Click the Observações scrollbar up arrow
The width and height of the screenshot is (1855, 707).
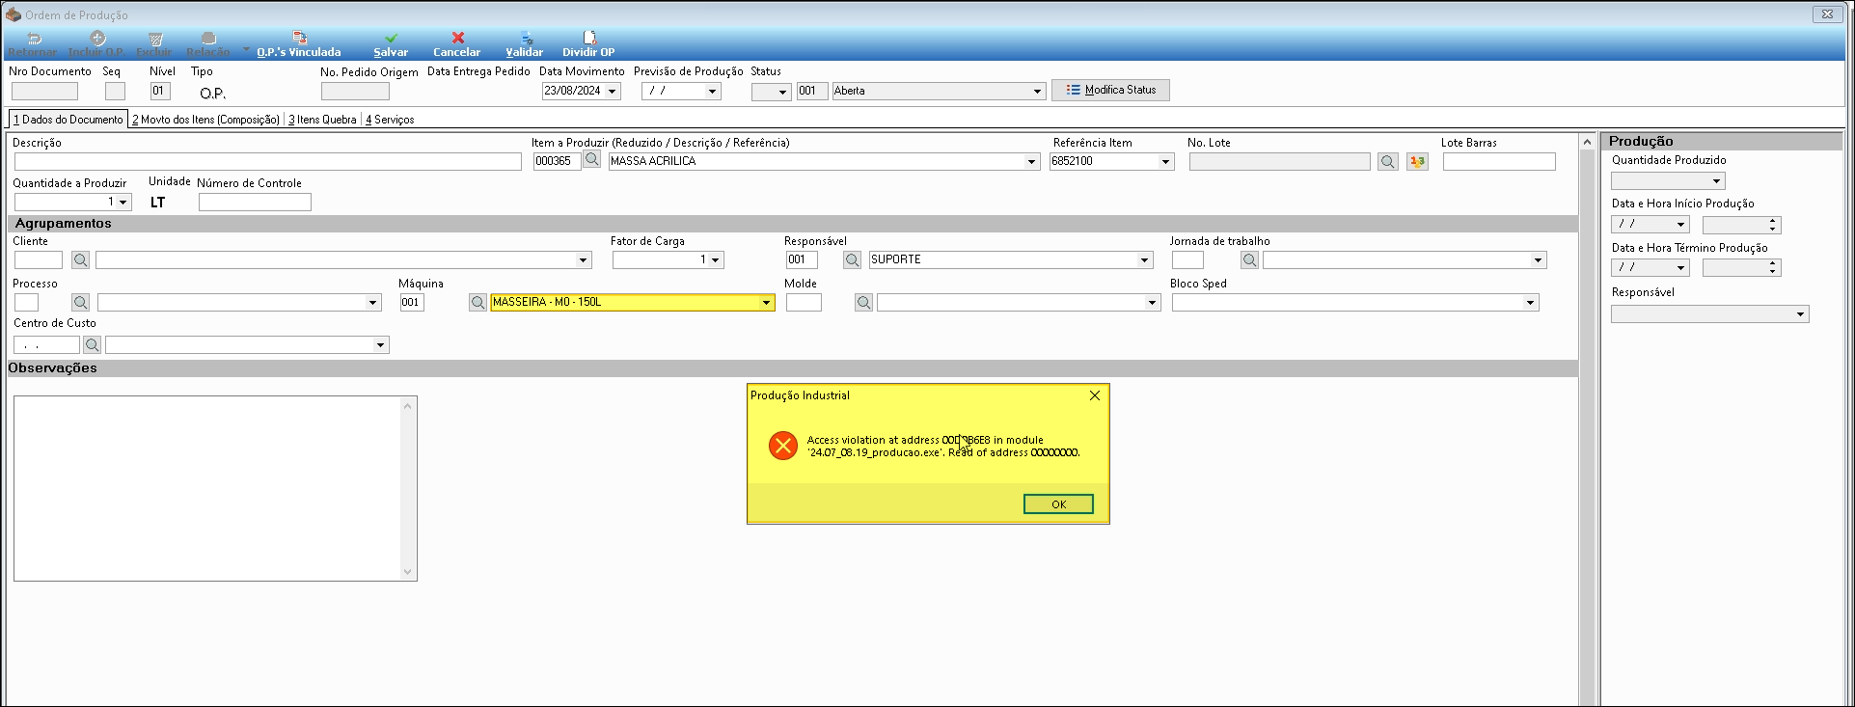coord(408,406)
